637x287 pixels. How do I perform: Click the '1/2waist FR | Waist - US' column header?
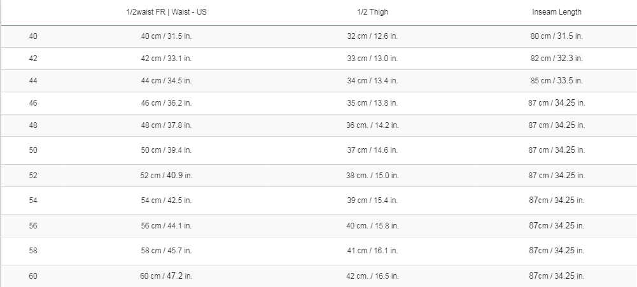(x=166, y=12)
